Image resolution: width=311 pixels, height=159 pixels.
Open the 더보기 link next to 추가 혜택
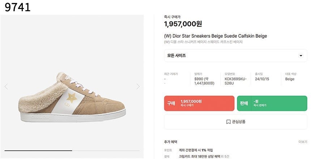pyautogui.click(x=303, y=142)
